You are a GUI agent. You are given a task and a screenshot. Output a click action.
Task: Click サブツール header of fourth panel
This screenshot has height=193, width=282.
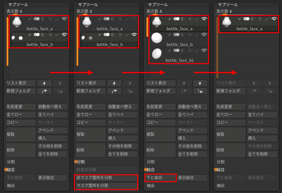click(228, 5)
